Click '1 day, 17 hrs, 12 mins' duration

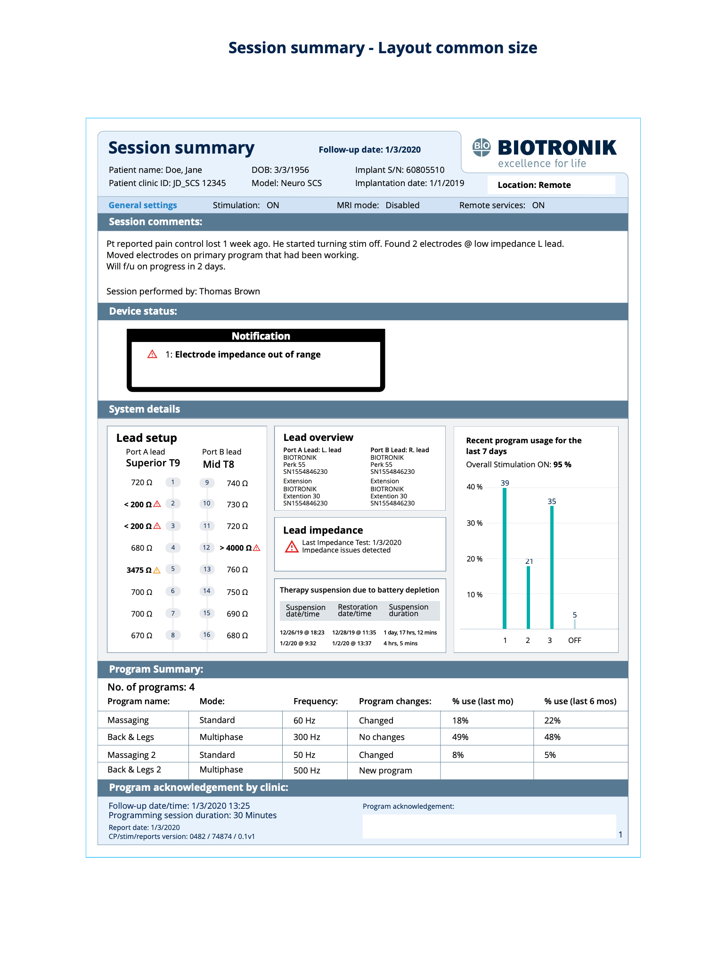click(410, 632)
